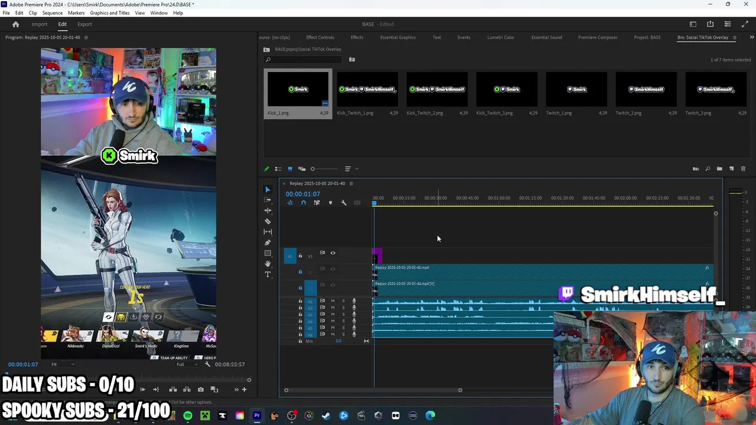Screen dimensions: 756x425
Task: Expand Program Monitor transport overflow chevrons
Action: coord(236,390)
